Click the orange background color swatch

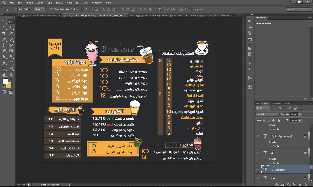(x=9, y=85)
